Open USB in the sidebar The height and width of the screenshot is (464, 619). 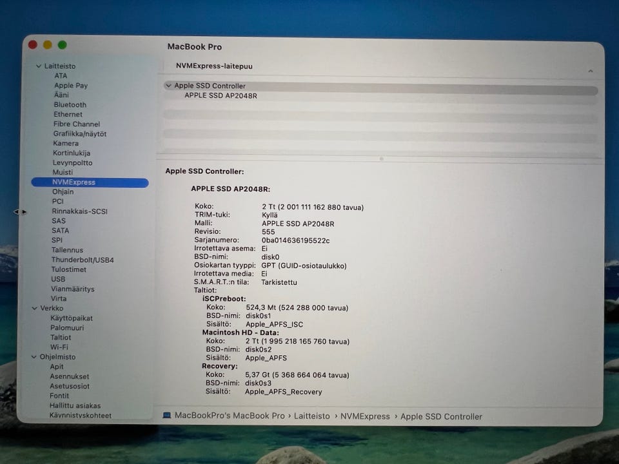(58, 279)
